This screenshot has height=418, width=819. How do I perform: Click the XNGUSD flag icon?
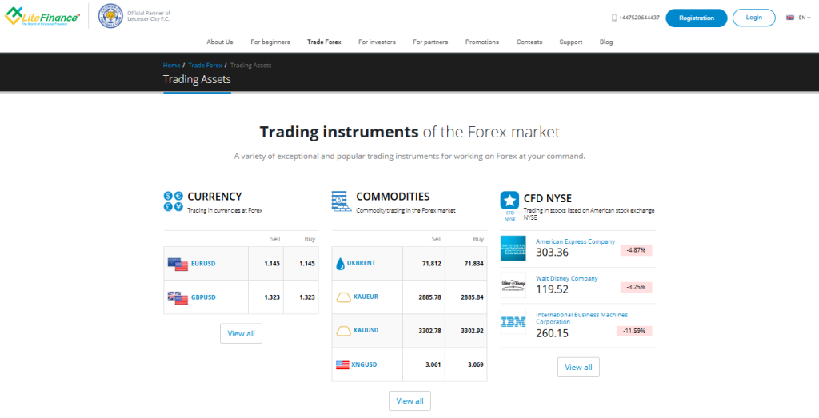pos(342,364)
